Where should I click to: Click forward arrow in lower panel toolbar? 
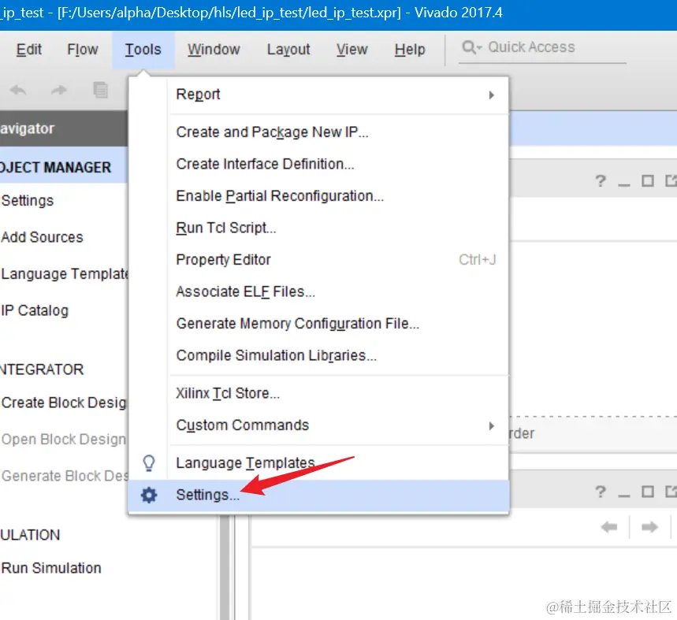point(649,527)
